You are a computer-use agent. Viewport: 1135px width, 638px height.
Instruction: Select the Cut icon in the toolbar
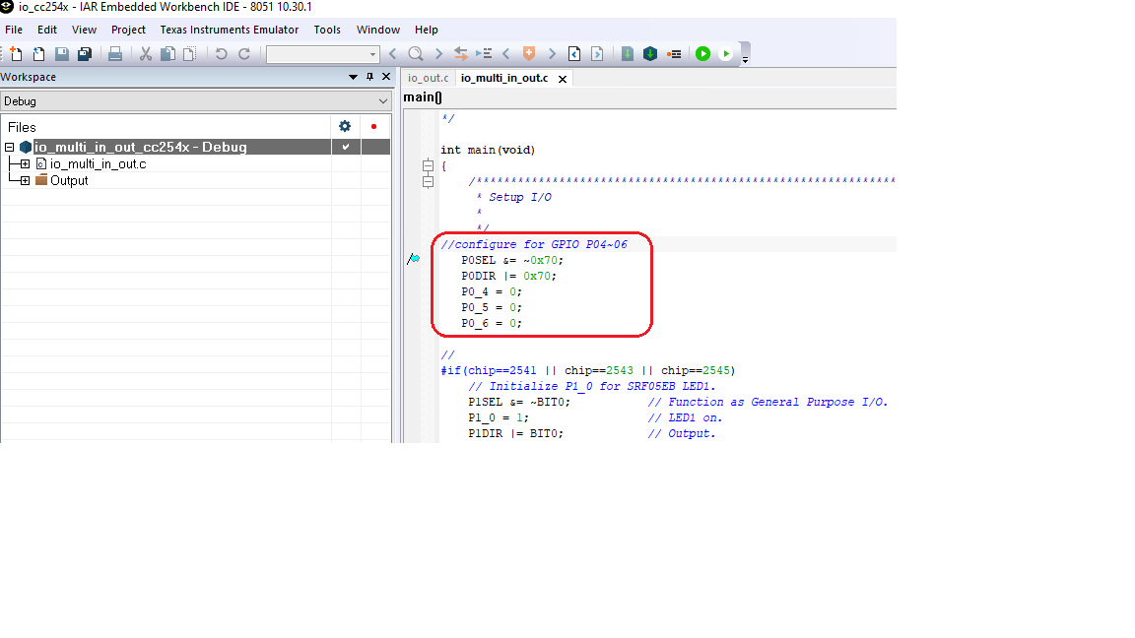[x=146, y=53]
